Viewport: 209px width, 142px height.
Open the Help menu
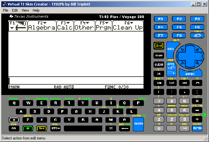[x=36, y=10]
